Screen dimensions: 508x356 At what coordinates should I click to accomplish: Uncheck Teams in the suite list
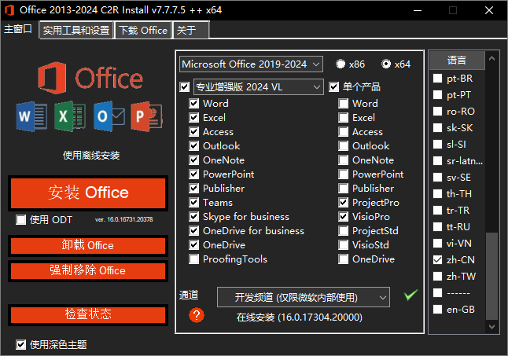click(193, 203)
